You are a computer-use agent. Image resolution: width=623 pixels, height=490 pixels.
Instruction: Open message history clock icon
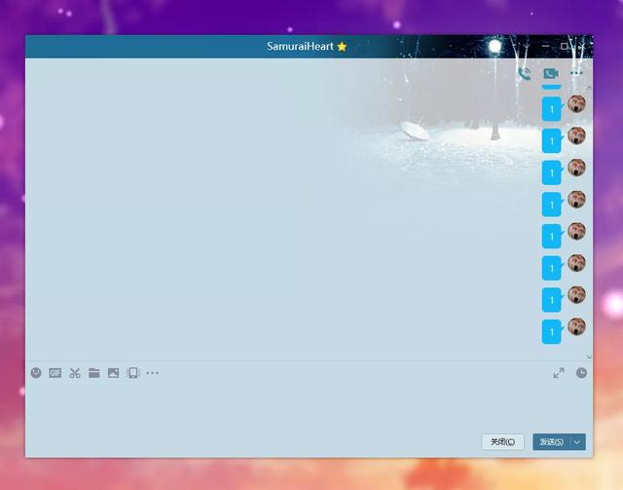click(x=581, y=373)
